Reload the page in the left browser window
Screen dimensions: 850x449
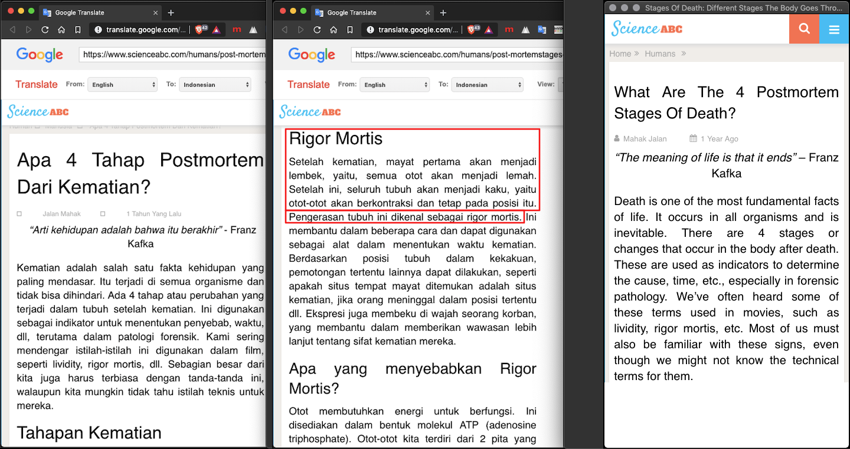coord(45,29)
